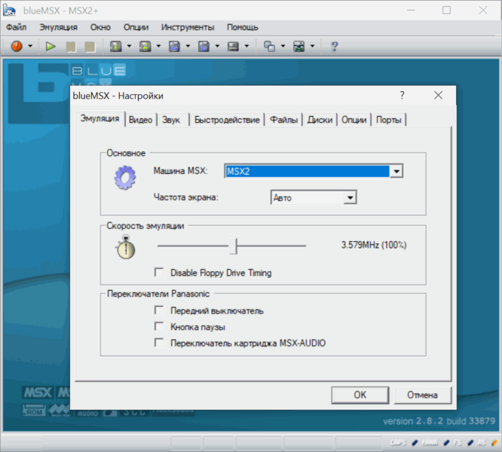
Task: Enable Disable Floppy Drive Timing checkbox
Action: [x=159, y=273]
